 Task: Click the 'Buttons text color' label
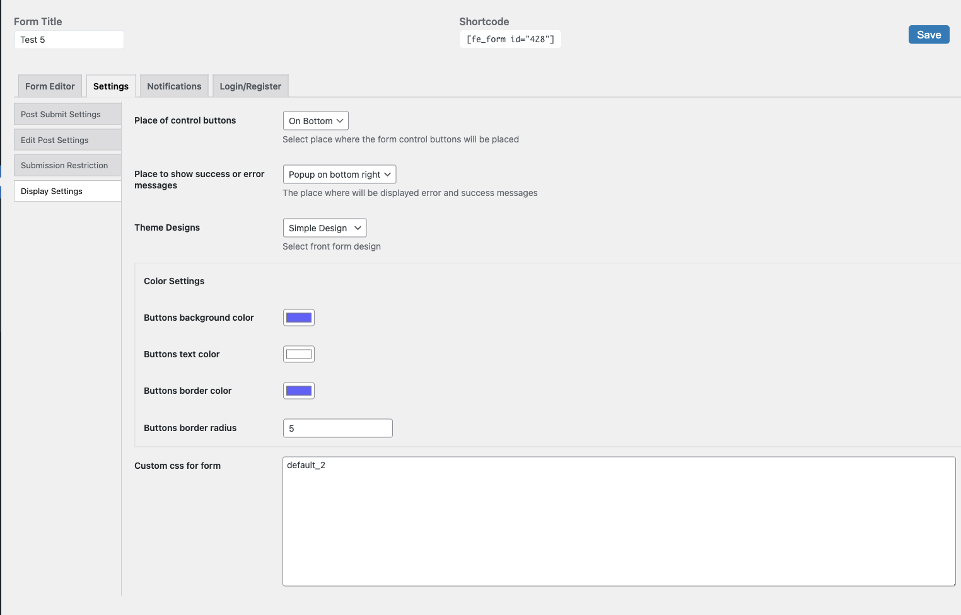point(182,354)
